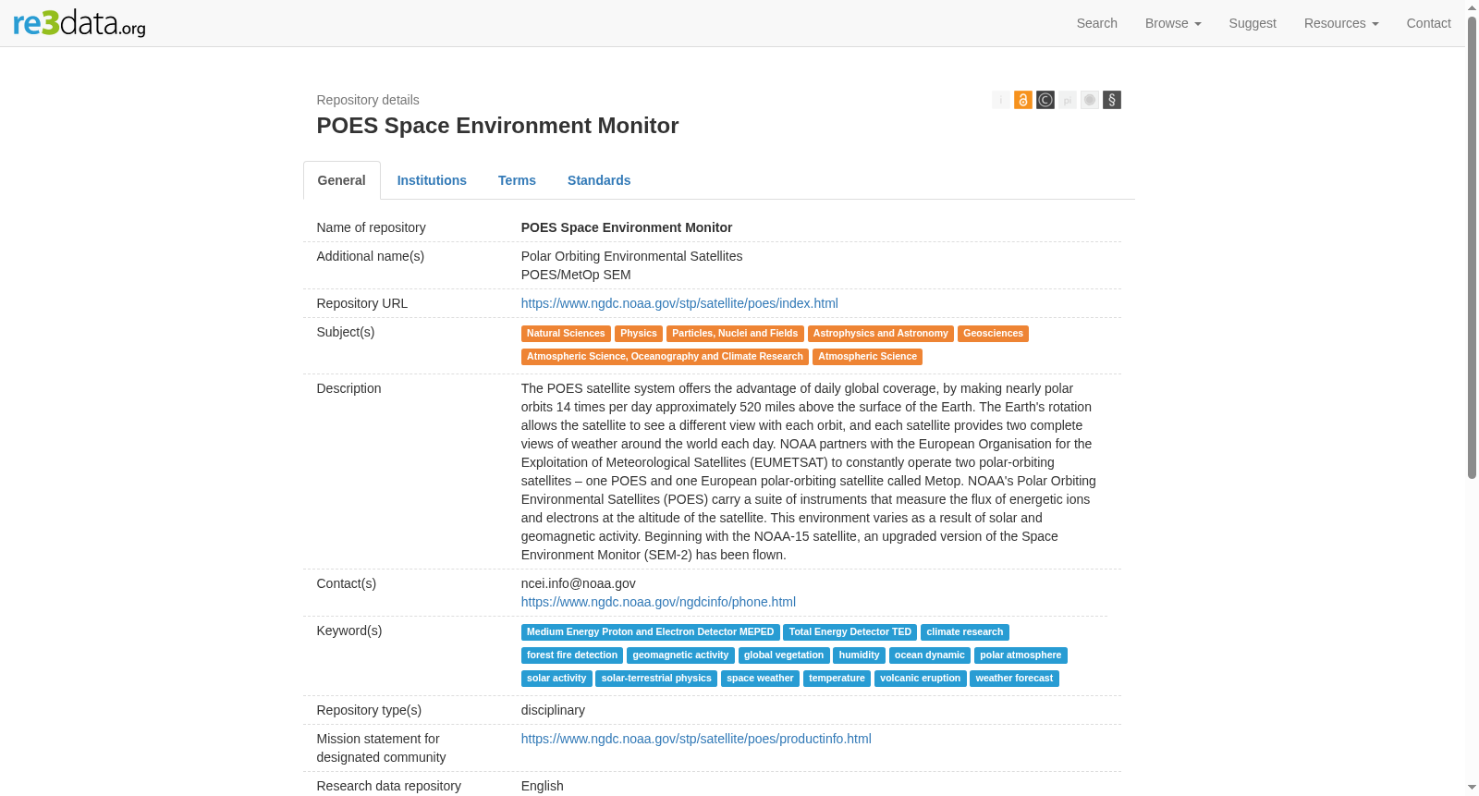This screenshot has width=1479, height=796.
Task: Open the Contact page
Action: 1428,23
